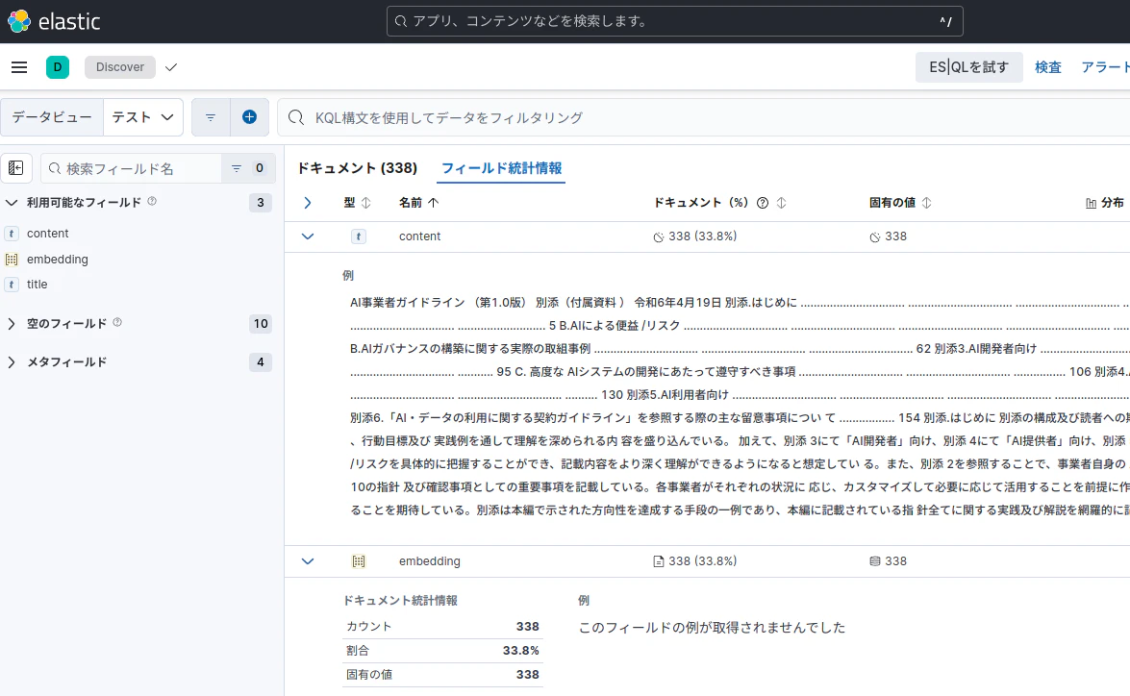Screen dimensions: 1130x696
Task: Sort by ドキュメント (%) column
Action: (x=781, y=203)
